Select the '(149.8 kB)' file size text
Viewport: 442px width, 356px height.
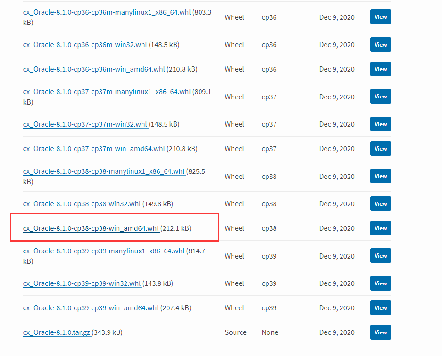158,204
